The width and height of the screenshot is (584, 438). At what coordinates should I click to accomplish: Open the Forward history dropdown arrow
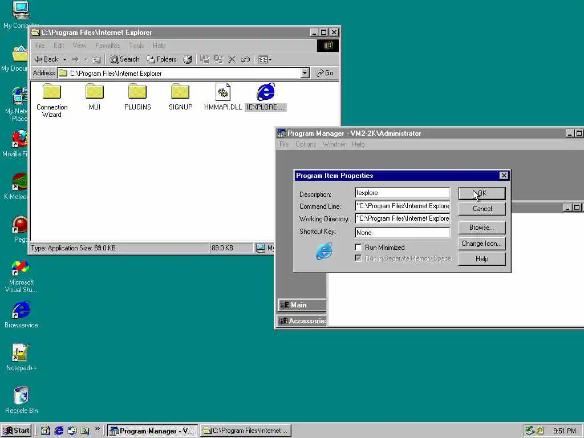pos(86,59)
